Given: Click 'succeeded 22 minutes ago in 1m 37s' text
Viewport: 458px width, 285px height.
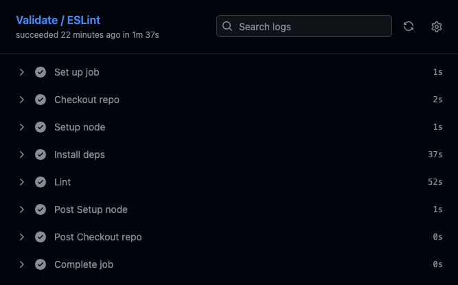Looking at the screenshot, I should point(87,35).
